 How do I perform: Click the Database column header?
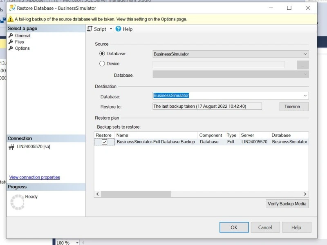coord(289,135)
